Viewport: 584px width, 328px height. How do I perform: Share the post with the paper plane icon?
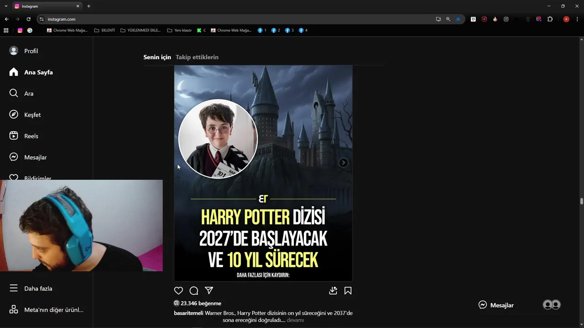(x=209, y=291)
